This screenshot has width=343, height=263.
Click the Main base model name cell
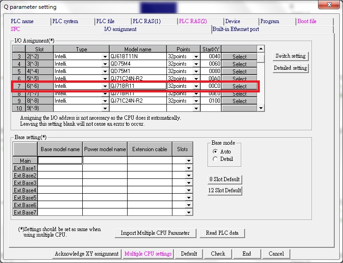pos(60,160)
